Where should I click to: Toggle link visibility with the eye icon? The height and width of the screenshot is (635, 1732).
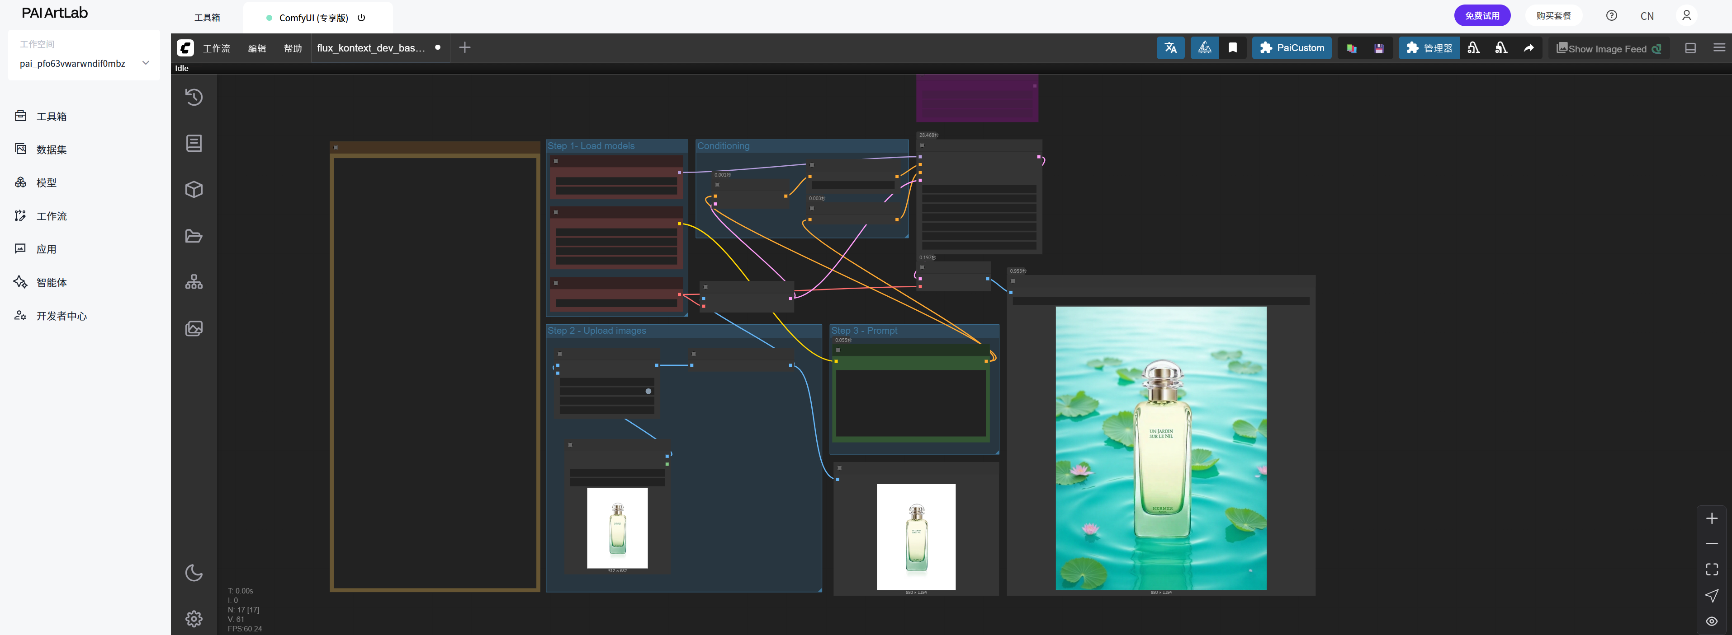(x=1711, y=621)
